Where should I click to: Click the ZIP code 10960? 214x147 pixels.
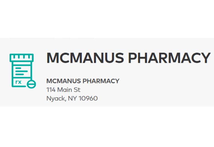(x=88, y=98)
